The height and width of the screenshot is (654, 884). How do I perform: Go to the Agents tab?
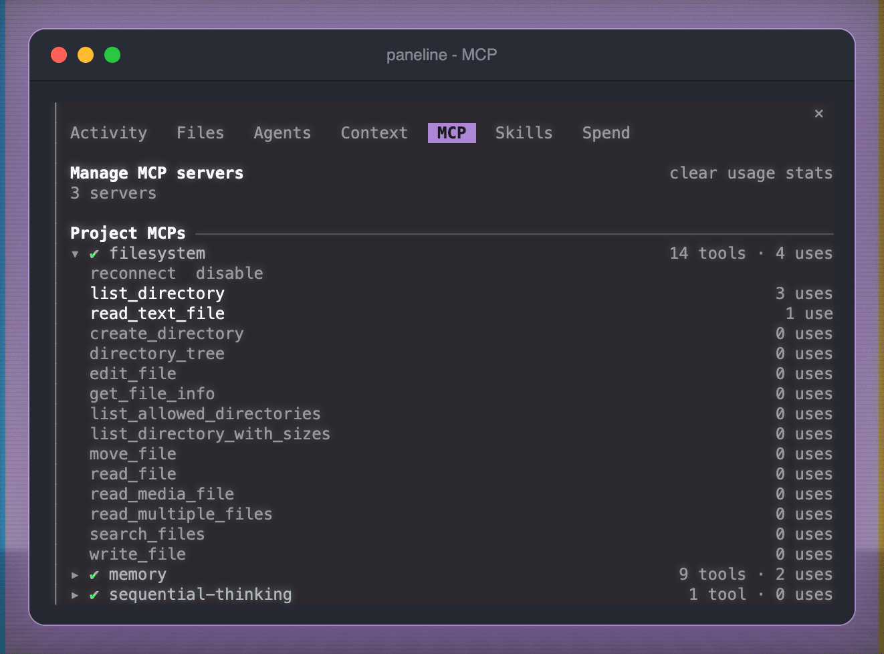coord(282,133)
